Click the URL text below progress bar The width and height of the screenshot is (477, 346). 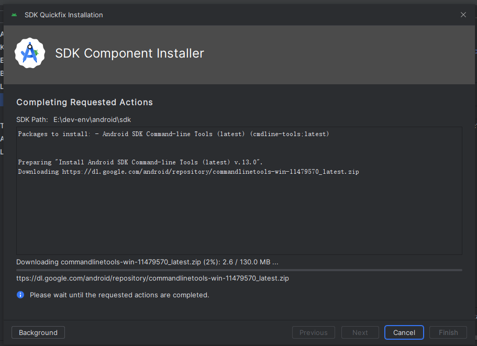click(152, 278)
